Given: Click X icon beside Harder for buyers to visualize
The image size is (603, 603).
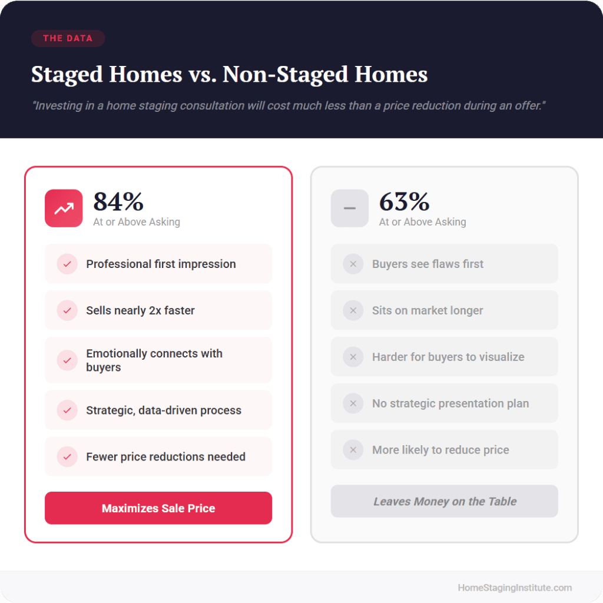Looking at the screenshot, I should coord(353,357).
